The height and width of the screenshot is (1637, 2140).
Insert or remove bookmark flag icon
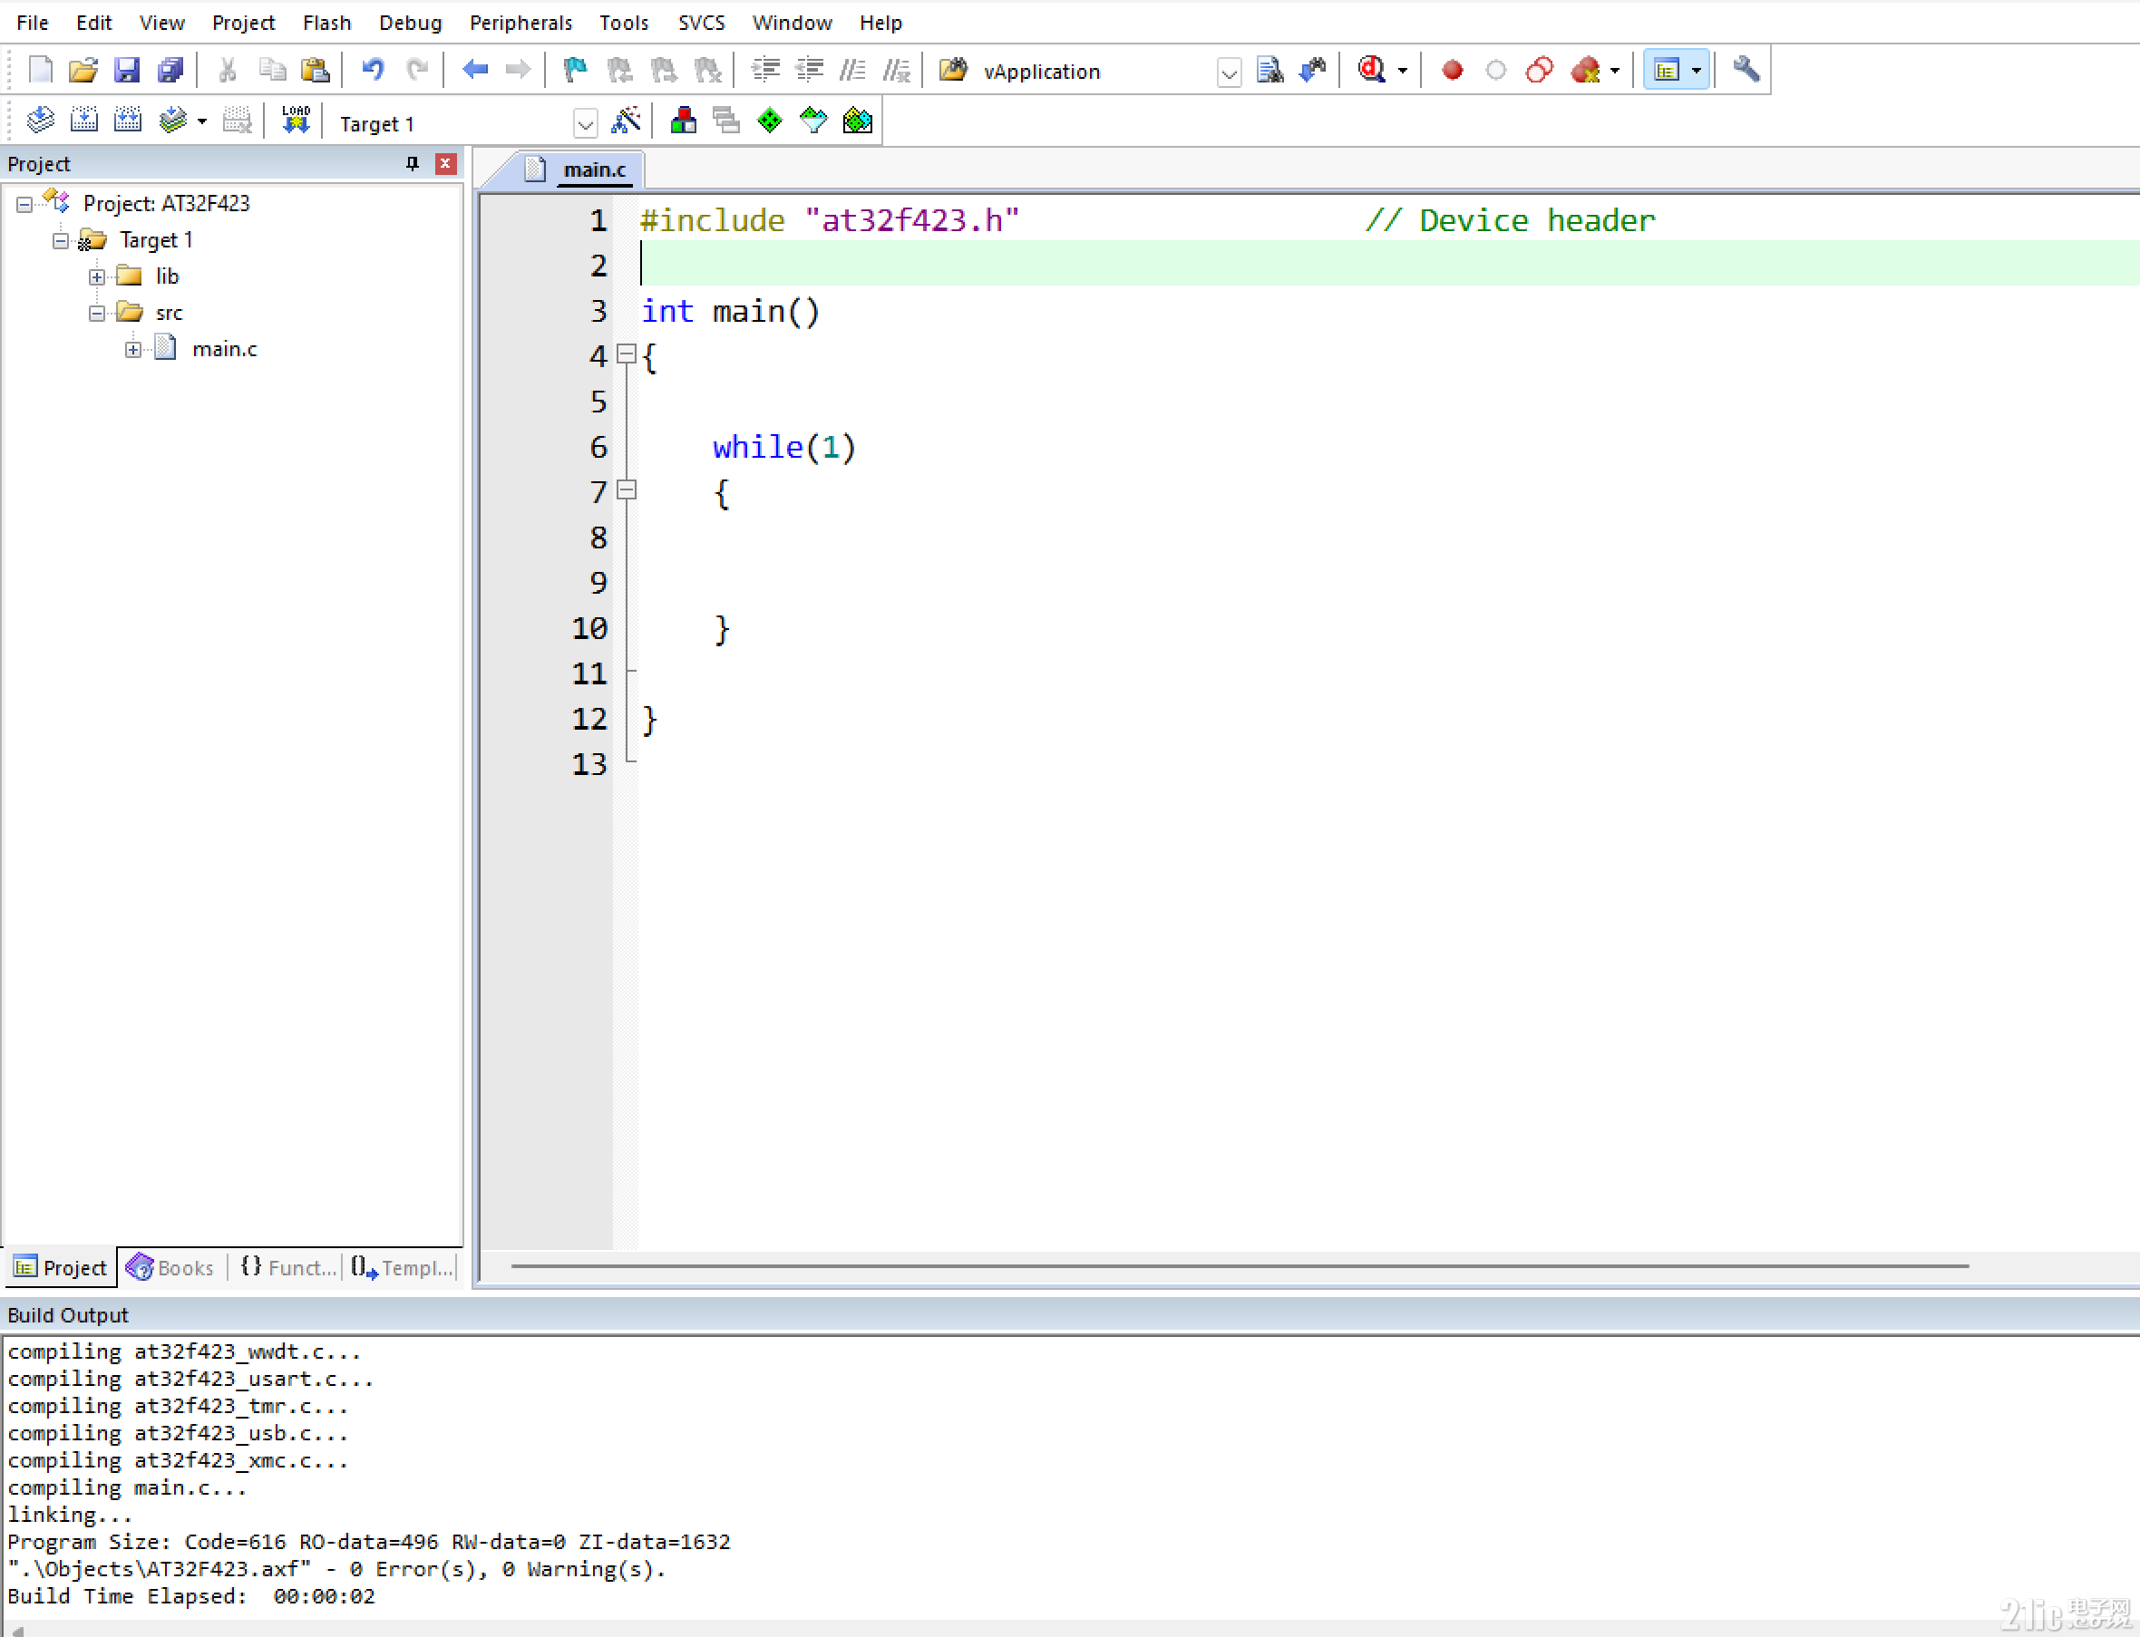click(575, 70)
